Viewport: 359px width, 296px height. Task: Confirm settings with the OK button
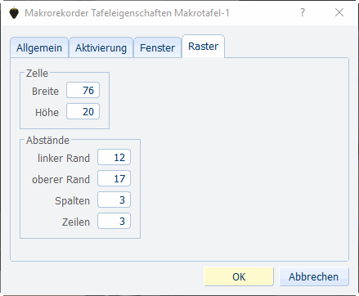pyautogui.click(x=239, y=276)
